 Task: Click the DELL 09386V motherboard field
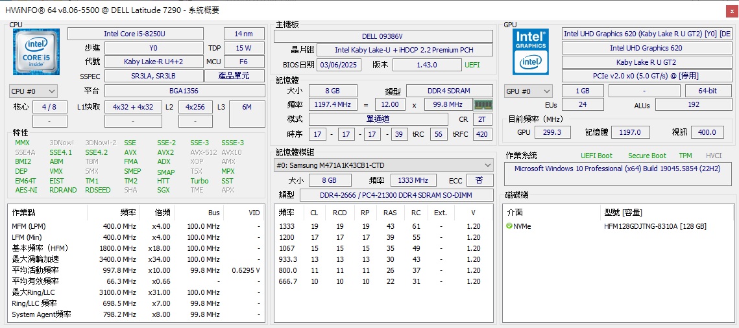383,36
